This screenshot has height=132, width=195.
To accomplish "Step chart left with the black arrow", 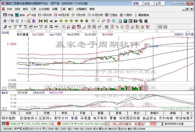I will click(x=51, y=21).
